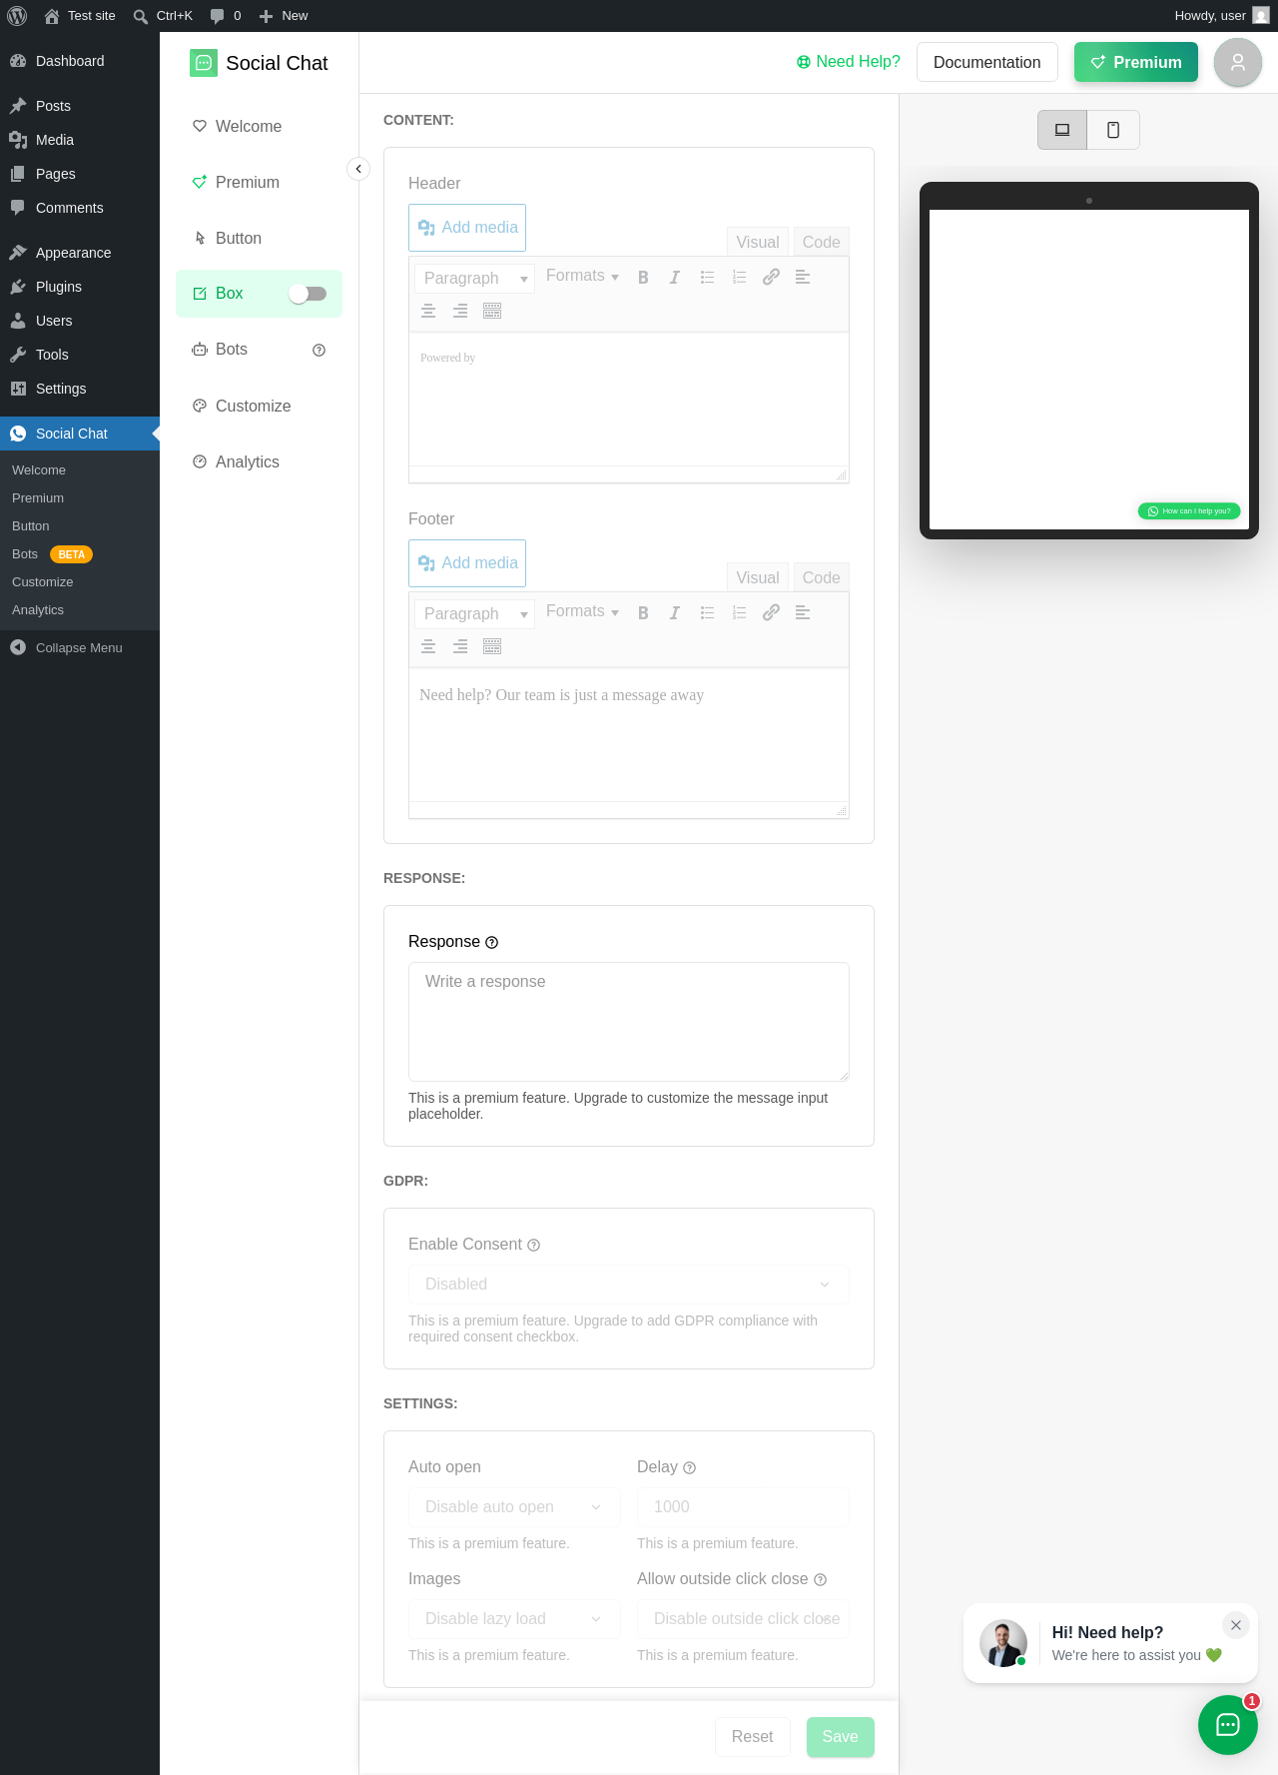Open Disable outside click close dropdown
Viewport: 1278px width, 1775px height.
click(743, 1619)
